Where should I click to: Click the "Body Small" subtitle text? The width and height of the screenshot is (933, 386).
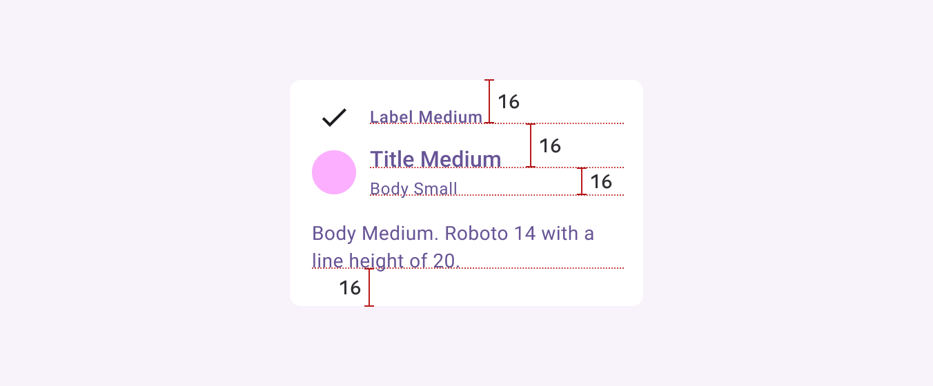[x=413, y=189]
